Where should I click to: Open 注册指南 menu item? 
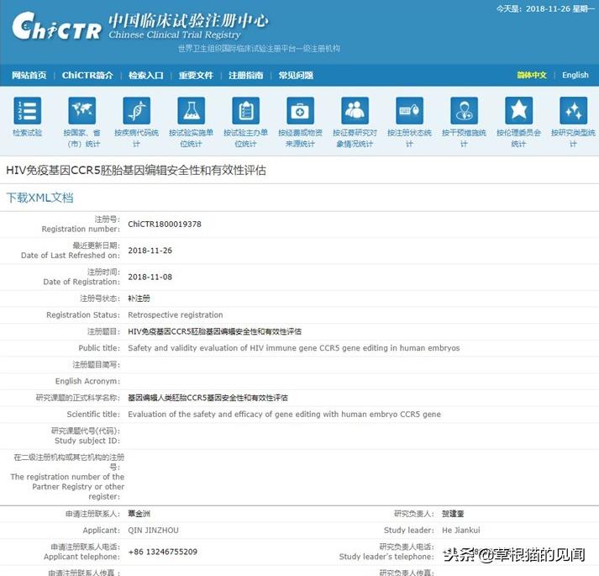(246, 76)
